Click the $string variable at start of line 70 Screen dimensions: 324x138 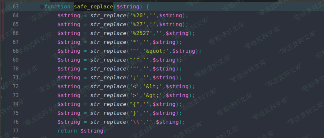click(69, 69)
